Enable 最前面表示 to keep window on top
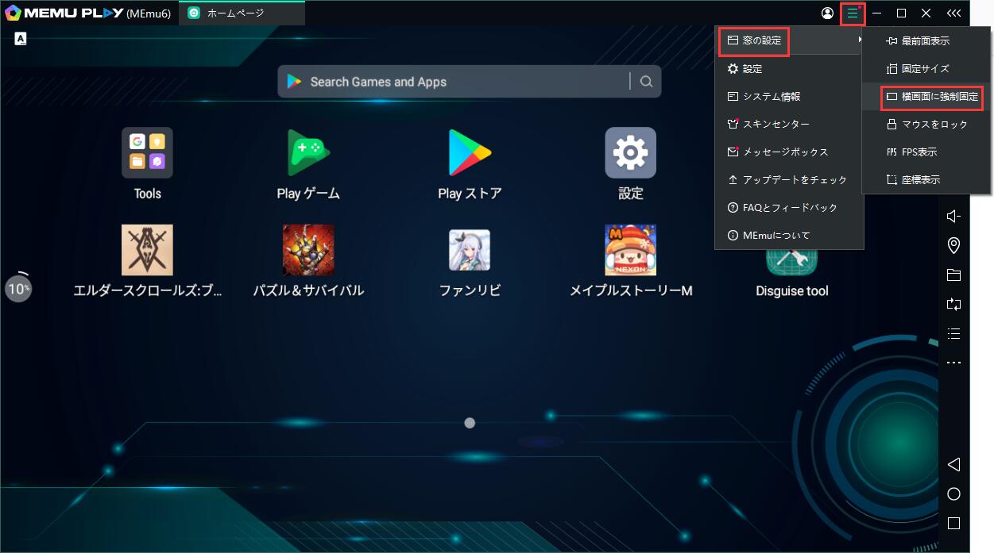The height and width of the screenshot is (553, 994). pyautogui.click(x=925, y=40)
